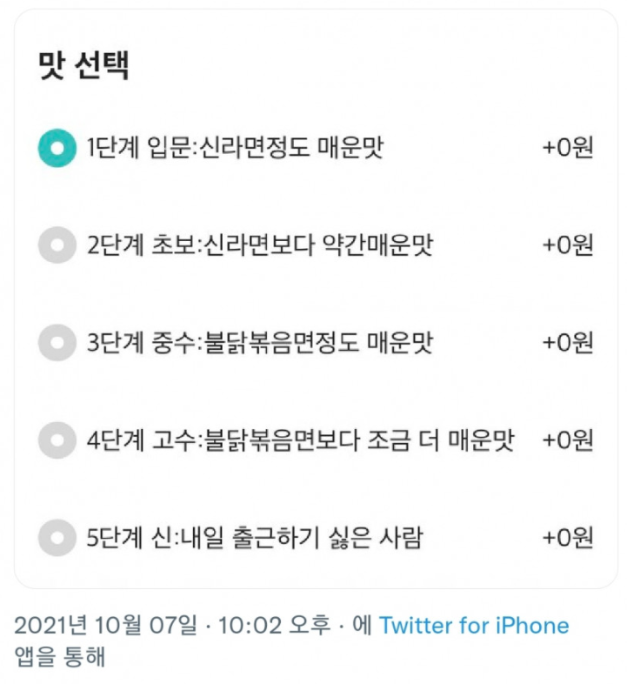Pick the 4단계 고수 radio button
627x684 pixels.
pos(57,440)
